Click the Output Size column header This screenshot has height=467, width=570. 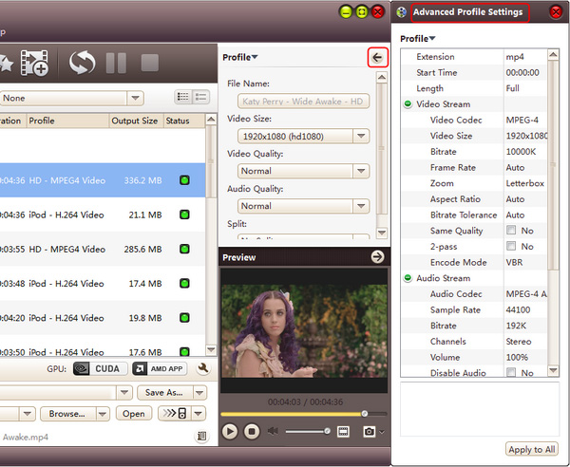pyautogui.click(x=135, y=121)
